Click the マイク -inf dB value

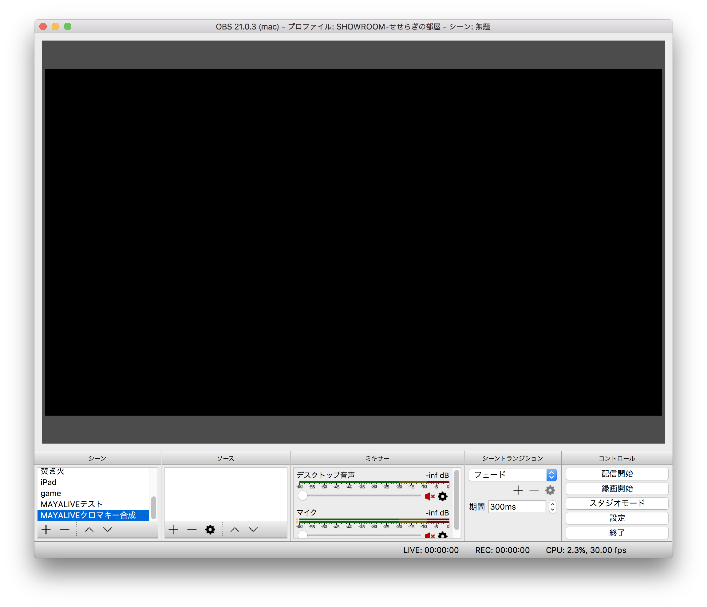[x=437, y=513]
